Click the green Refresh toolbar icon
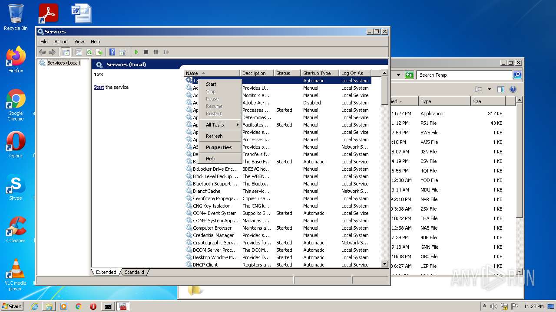The width and height of the screenshot is (556, 312). tap(89, 52)
